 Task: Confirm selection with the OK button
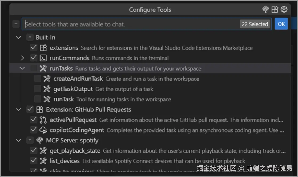coord(281,24)
